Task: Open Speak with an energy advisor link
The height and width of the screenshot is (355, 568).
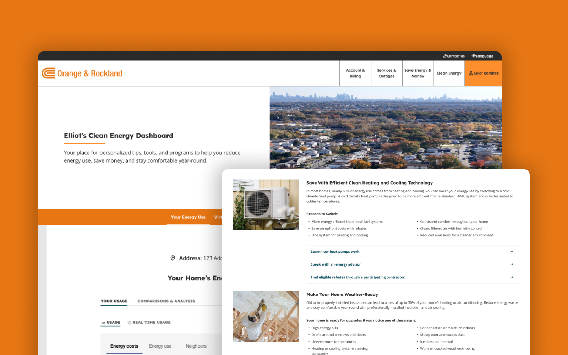Action: (335, 264)
